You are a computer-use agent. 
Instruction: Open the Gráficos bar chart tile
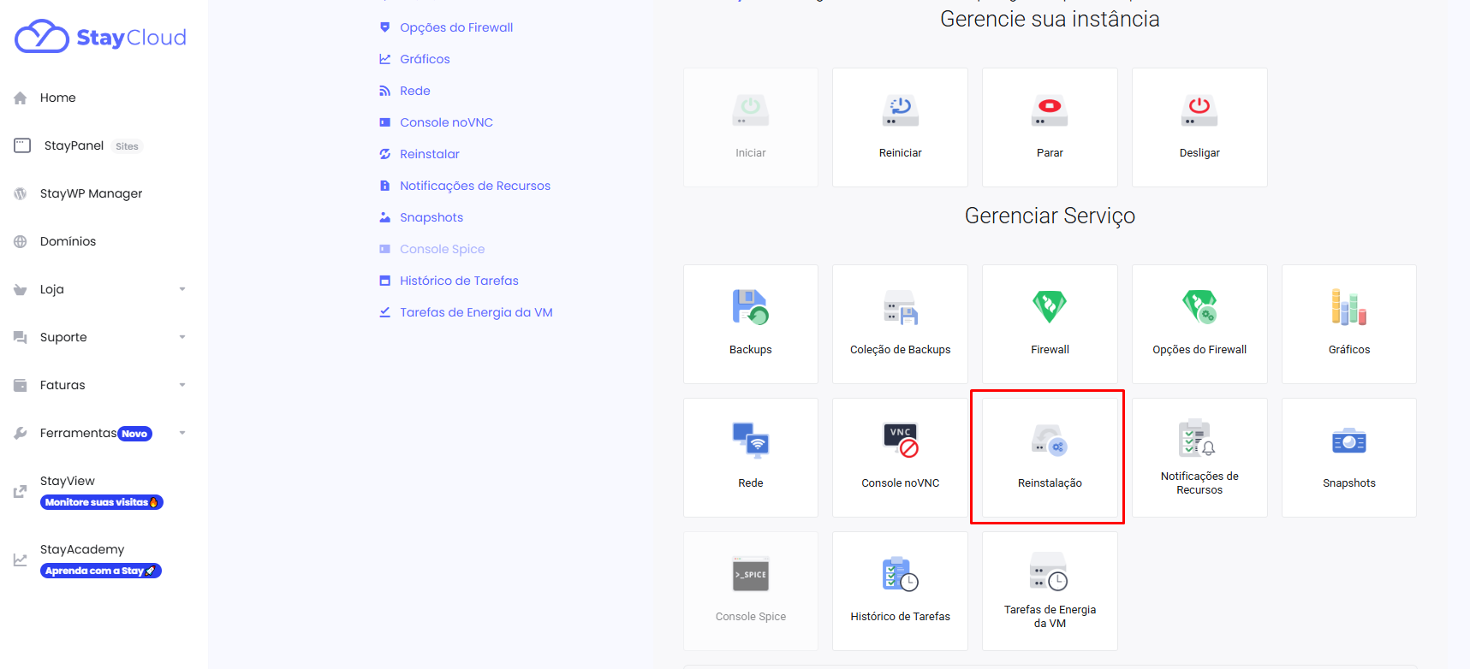coord(1349,324)
